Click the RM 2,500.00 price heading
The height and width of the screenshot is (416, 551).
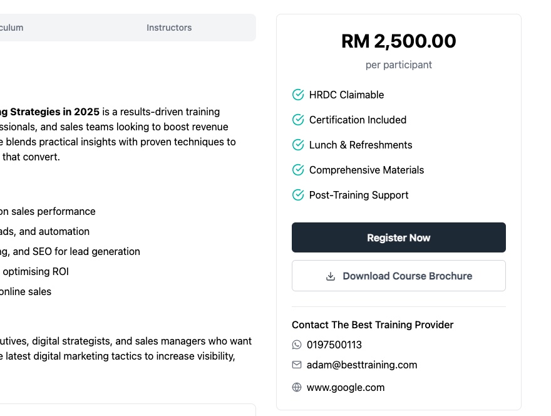[x=398, y=41]
